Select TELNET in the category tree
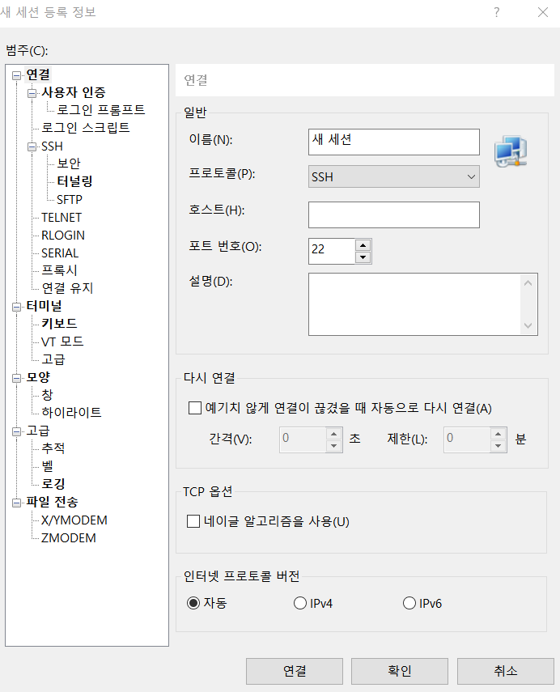 [62, 217]
